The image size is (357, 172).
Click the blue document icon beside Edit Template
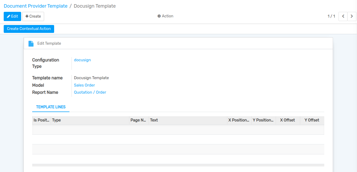click(x=31, y=44)
